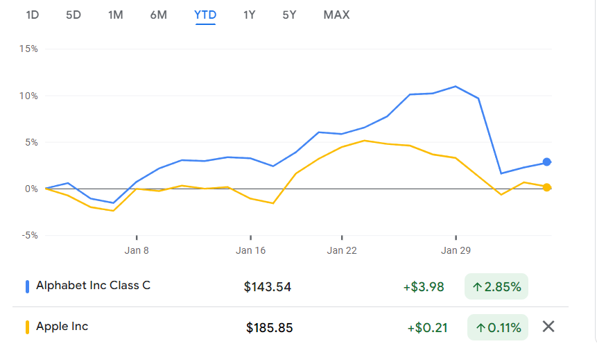Select the 1D time range tab
Screen dimensions: 597x346
click(x=32, y=15)
